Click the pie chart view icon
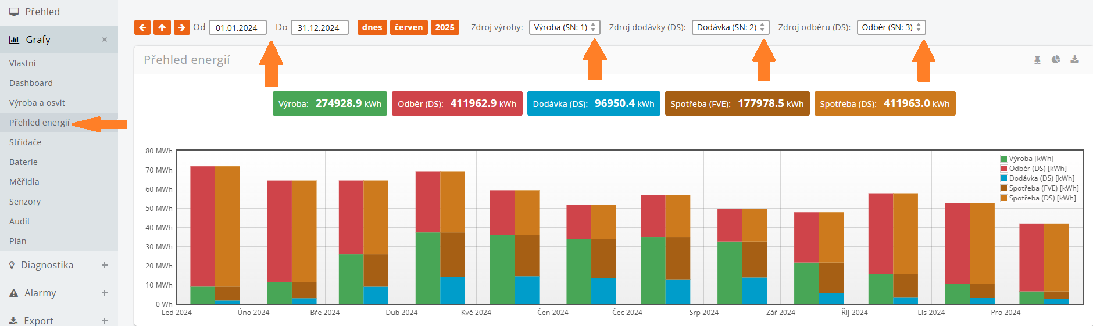1093x326 pixels. [1056, 60]
